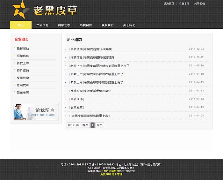Open the 产品信息 navigation menu
Image resolution: width=223 pixels, height=180 pixels.
click(42, 25)
